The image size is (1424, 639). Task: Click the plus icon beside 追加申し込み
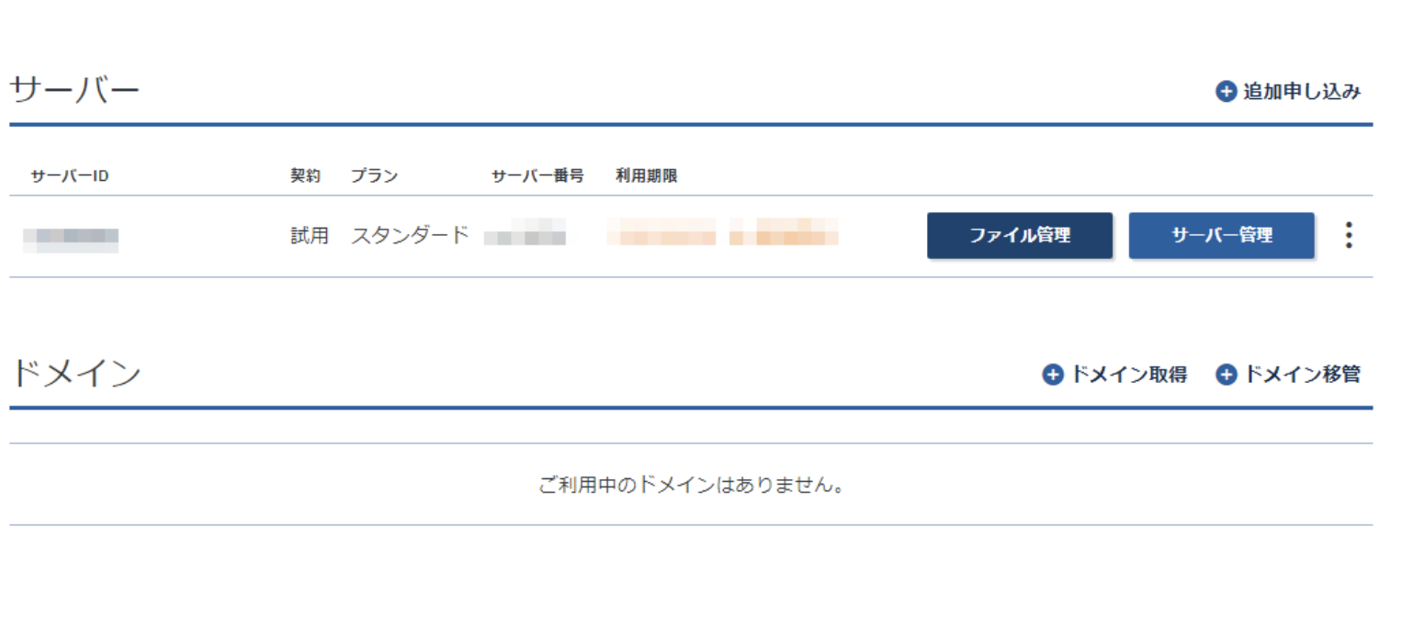point(1226,92)
